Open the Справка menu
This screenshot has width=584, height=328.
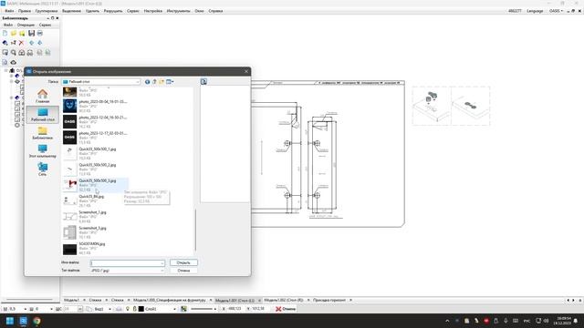[x=215, y=11]
